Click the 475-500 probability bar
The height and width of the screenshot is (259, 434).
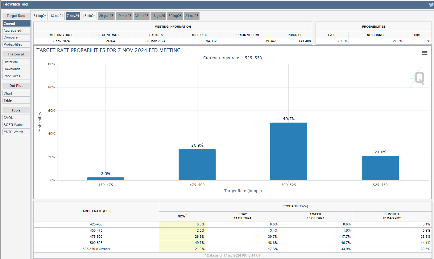(x=197, y=164)
